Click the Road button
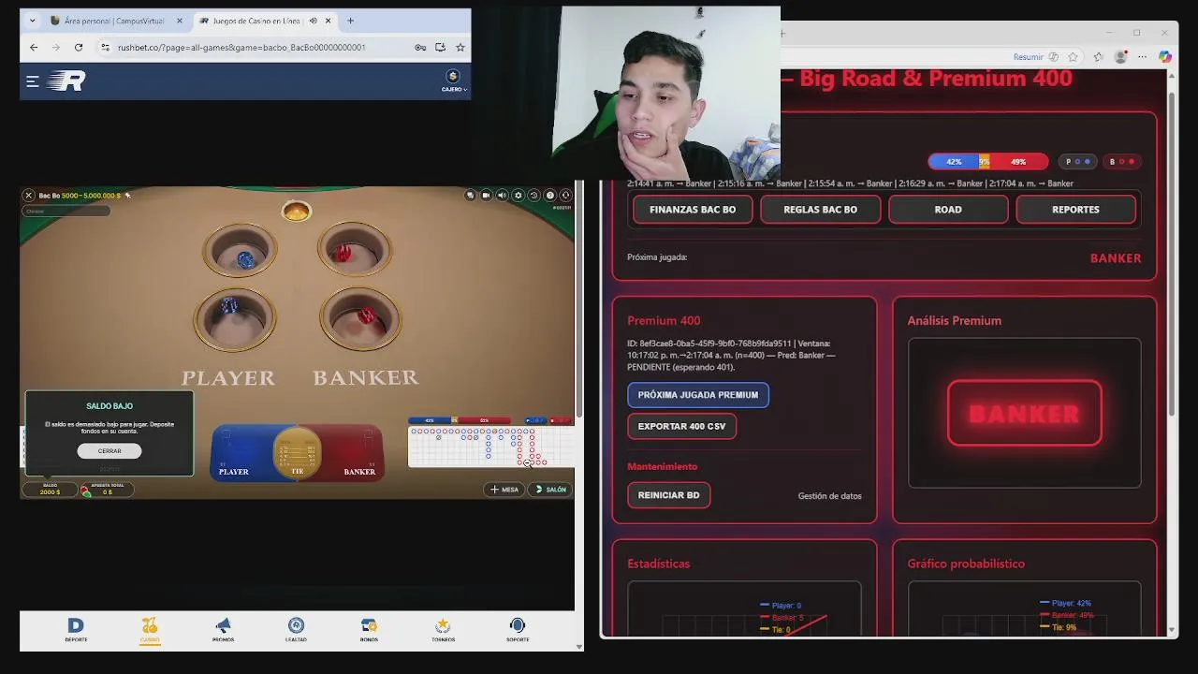This screenshot has width=1198, height=674. point(948,210)
